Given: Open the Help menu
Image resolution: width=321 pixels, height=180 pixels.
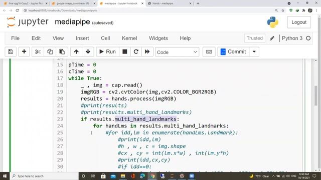Looking at the screenshot, I should 185,38.
